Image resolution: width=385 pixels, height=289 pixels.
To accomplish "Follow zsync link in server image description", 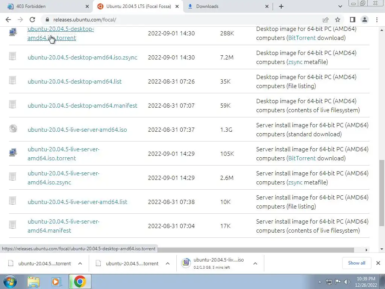I will point(296,183).
